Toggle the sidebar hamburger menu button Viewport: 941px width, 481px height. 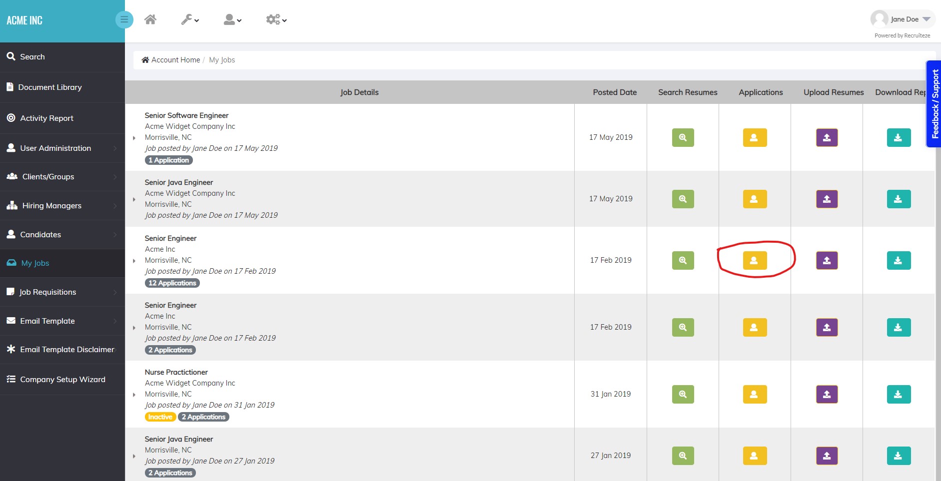point(124,20)
